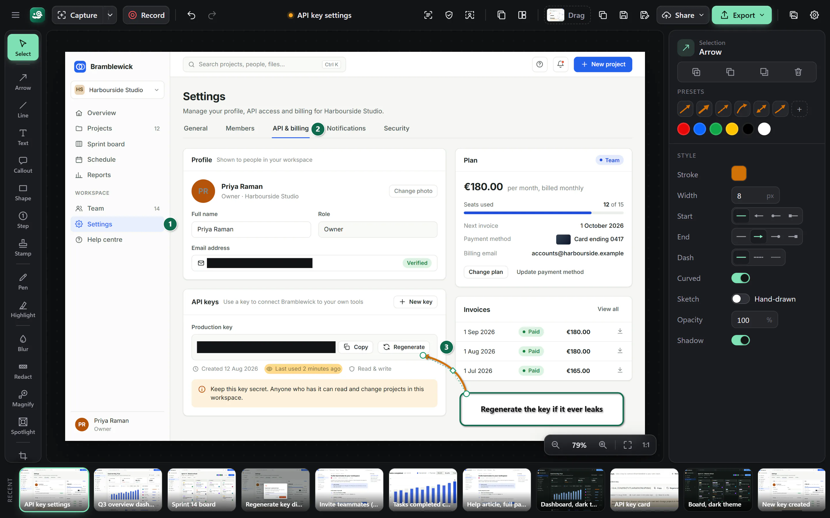The height and width of the screenshot is (518, 830).
Task: Open the Notifications tab
Action: tap(346, 128)
